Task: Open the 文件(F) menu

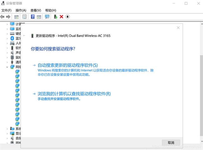Action: point(6,10)
